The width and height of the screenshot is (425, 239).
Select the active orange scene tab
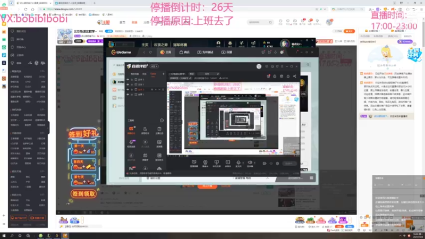tap(153, 74)
